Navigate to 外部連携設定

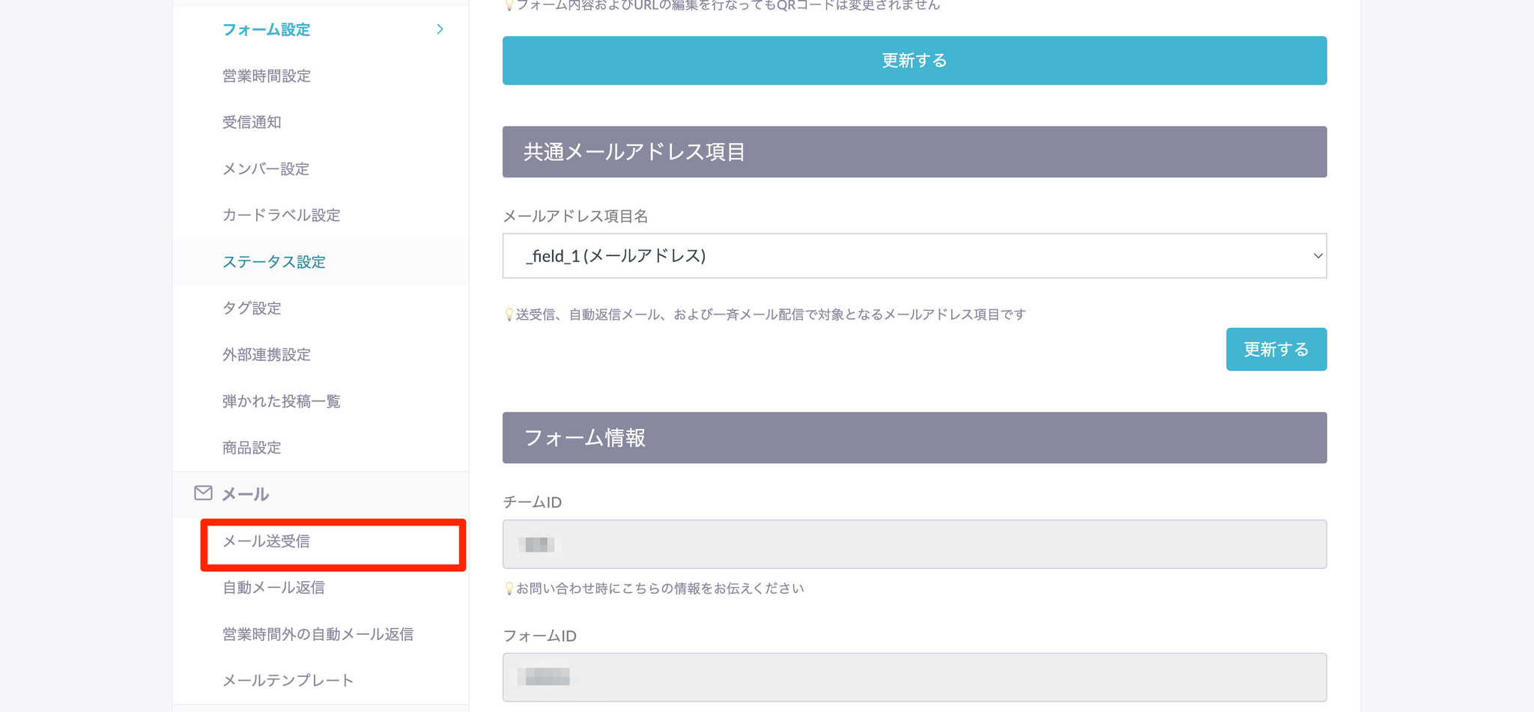tap(266, 354)
